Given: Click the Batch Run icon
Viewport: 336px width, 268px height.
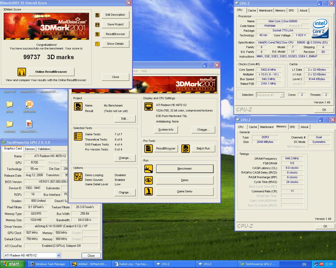Looking at the screenshot, I should pos(186,149).
